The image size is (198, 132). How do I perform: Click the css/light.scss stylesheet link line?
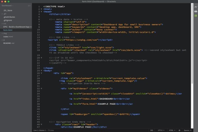[x=82, y=48]
